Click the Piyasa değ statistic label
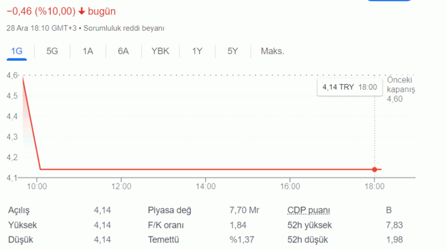This screenshot has height=250, width=446. click(170, 210)
